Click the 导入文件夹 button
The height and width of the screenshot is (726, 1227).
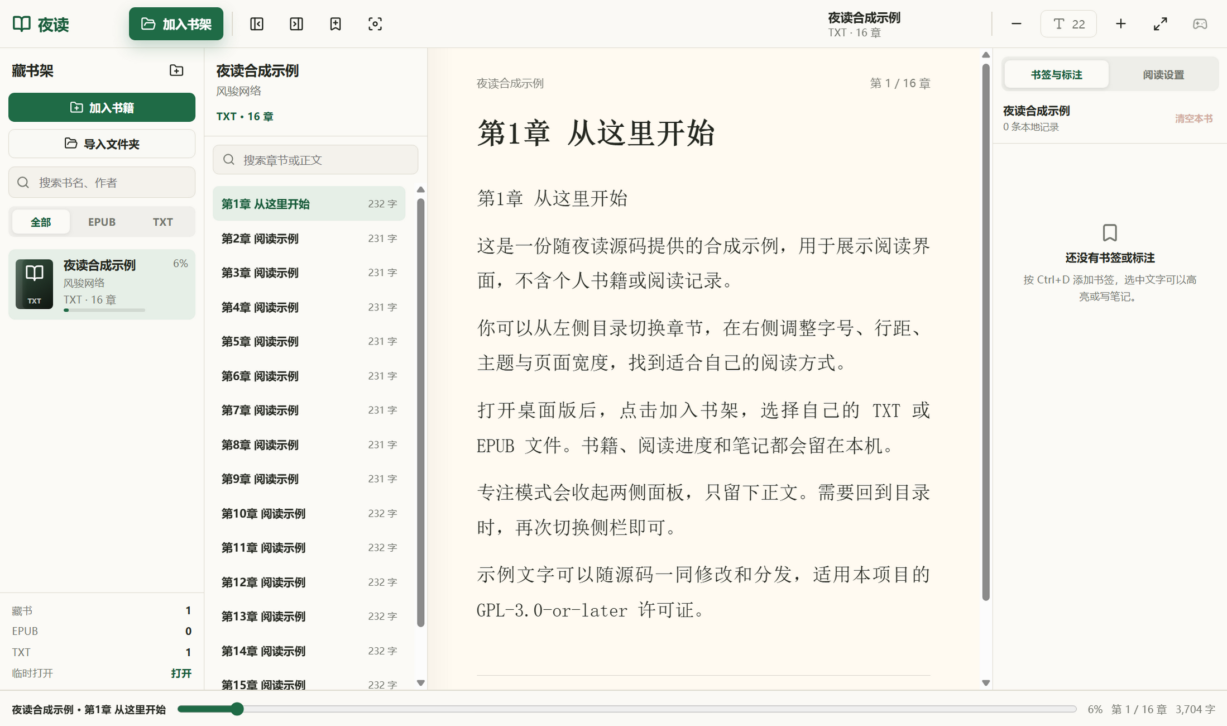click(x=102, y=144)
